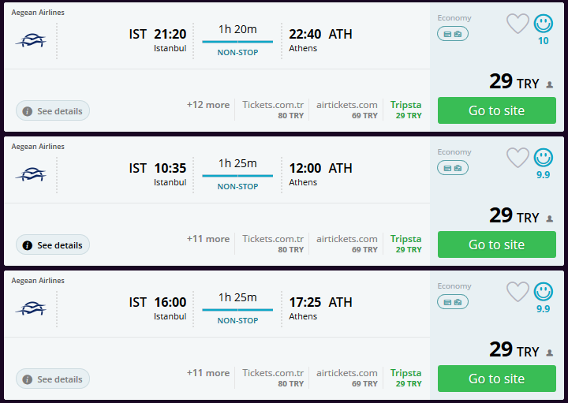This screenshot has width=568, height=403.
Task: Expand See details for 16:00 flight
Action: click(53, 379)
